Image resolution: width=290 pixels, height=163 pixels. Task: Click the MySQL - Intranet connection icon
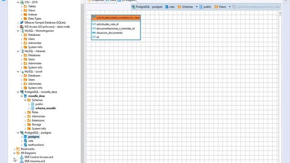click(22, 51)
